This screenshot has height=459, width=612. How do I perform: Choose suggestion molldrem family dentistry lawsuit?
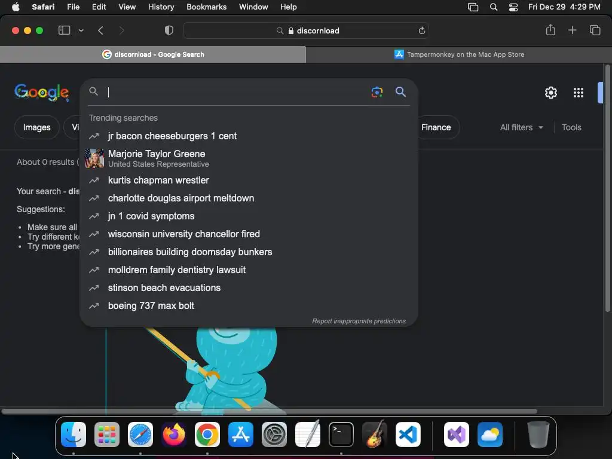tap(249, 270)
